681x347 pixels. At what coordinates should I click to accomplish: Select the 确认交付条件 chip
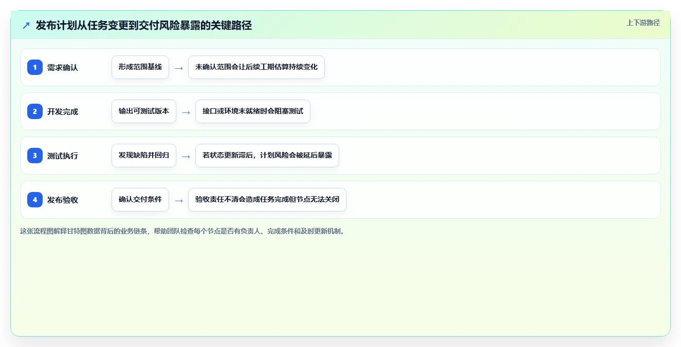(140, 200)
